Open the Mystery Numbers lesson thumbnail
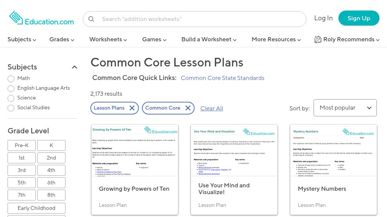 pos(333,150)
